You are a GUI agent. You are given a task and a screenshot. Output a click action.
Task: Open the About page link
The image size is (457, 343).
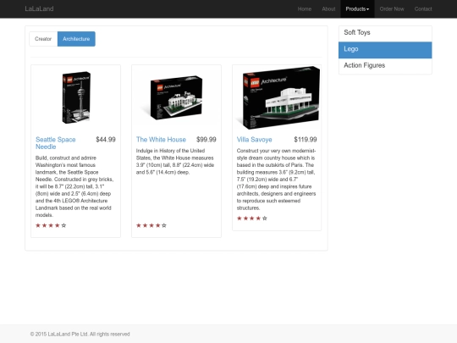(328, 8)
